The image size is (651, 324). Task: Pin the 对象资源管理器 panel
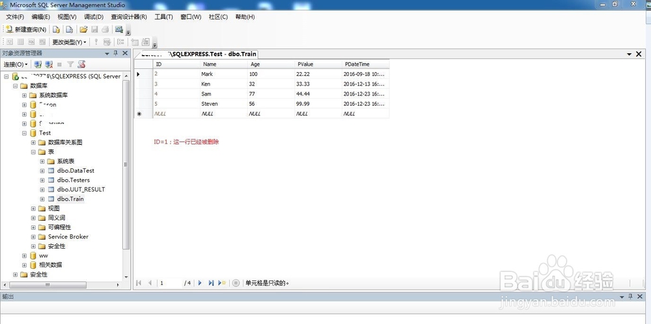click(116, 53)
